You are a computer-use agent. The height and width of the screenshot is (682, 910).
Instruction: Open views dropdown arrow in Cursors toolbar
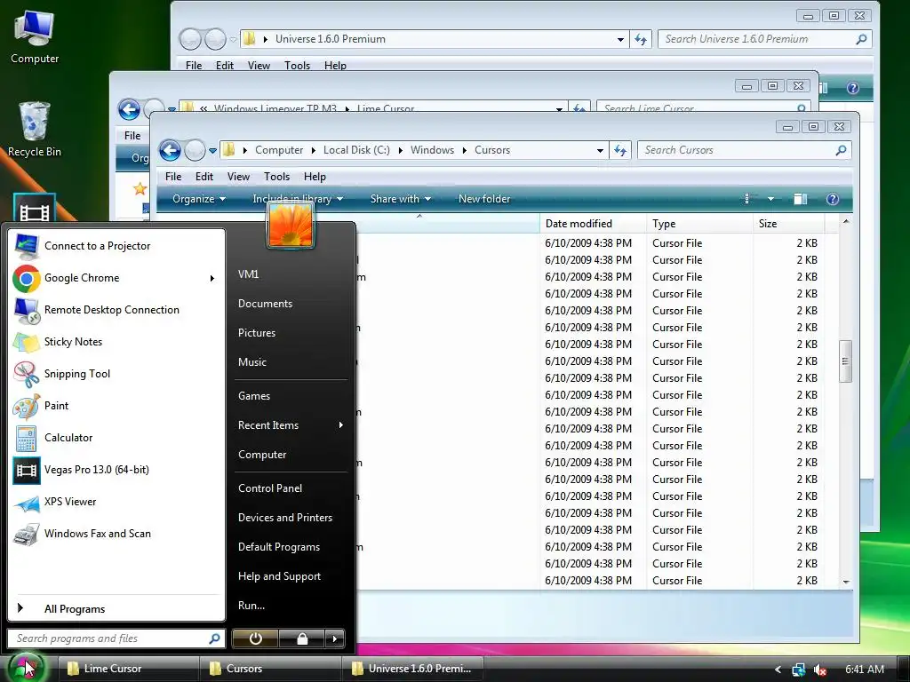pos(770,199)
